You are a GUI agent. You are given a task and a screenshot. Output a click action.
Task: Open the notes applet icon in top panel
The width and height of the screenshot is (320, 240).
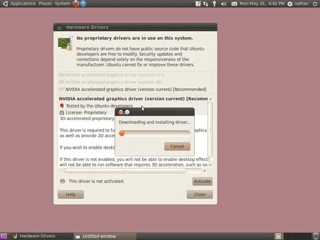click(198, 4)
